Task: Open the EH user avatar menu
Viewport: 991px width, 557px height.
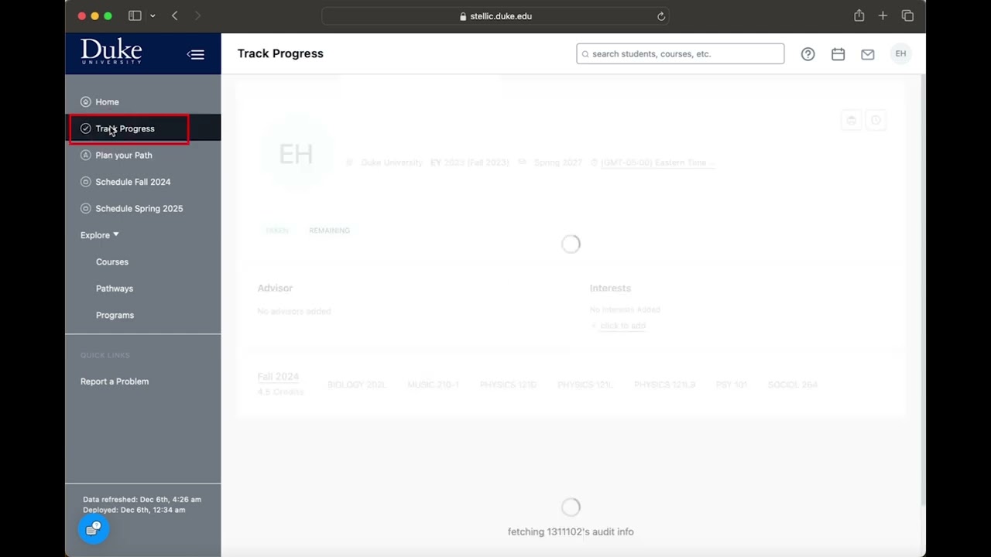Action: point(900,54)
